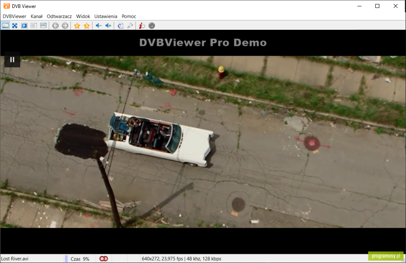
Task: Open the channel list document icon
Action: 120,25
